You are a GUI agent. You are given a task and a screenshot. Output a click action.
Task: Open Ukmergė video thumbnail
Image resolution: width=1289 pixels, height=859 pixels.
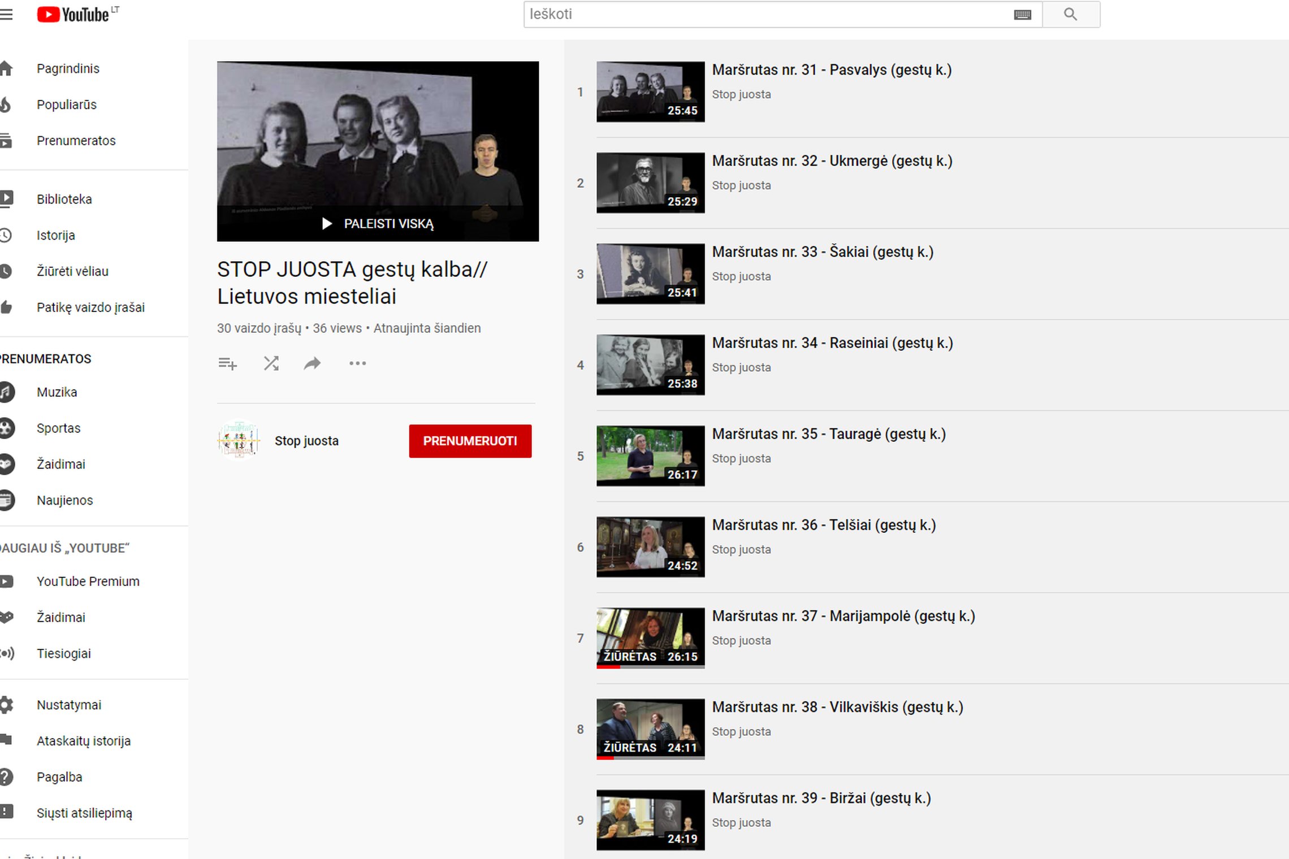tap(651, 183)
